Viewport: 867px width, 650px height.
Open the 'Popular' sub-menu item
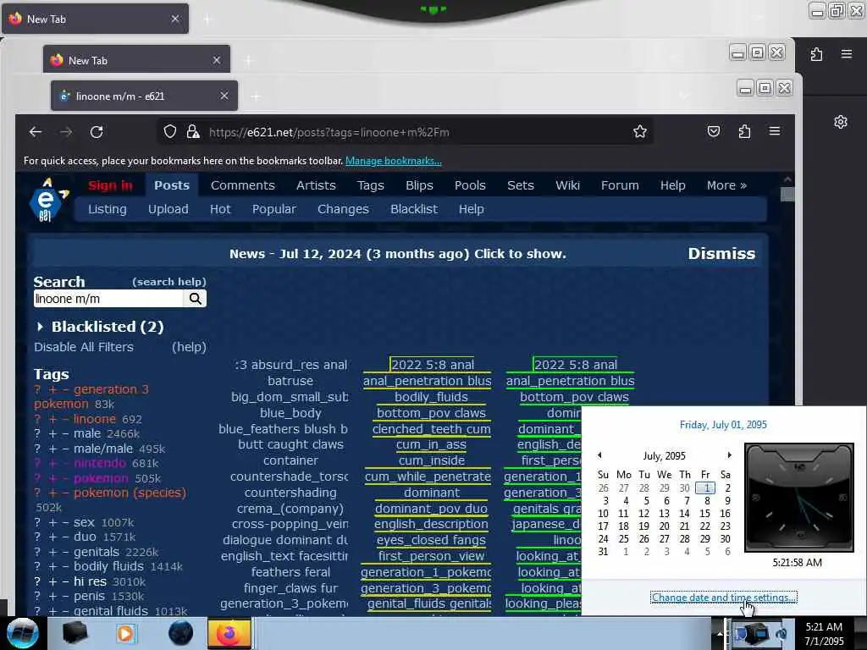click(x=274, y=210)
